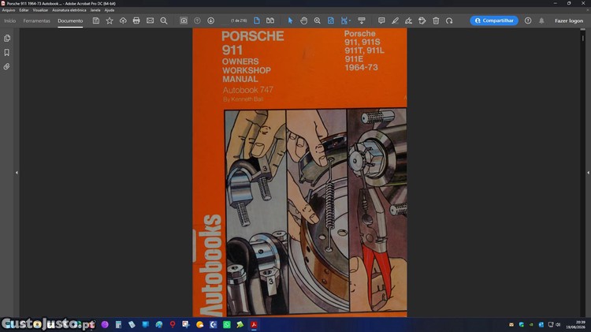
Task: Go to the next page arrow
Action: [x=210, y=21]
